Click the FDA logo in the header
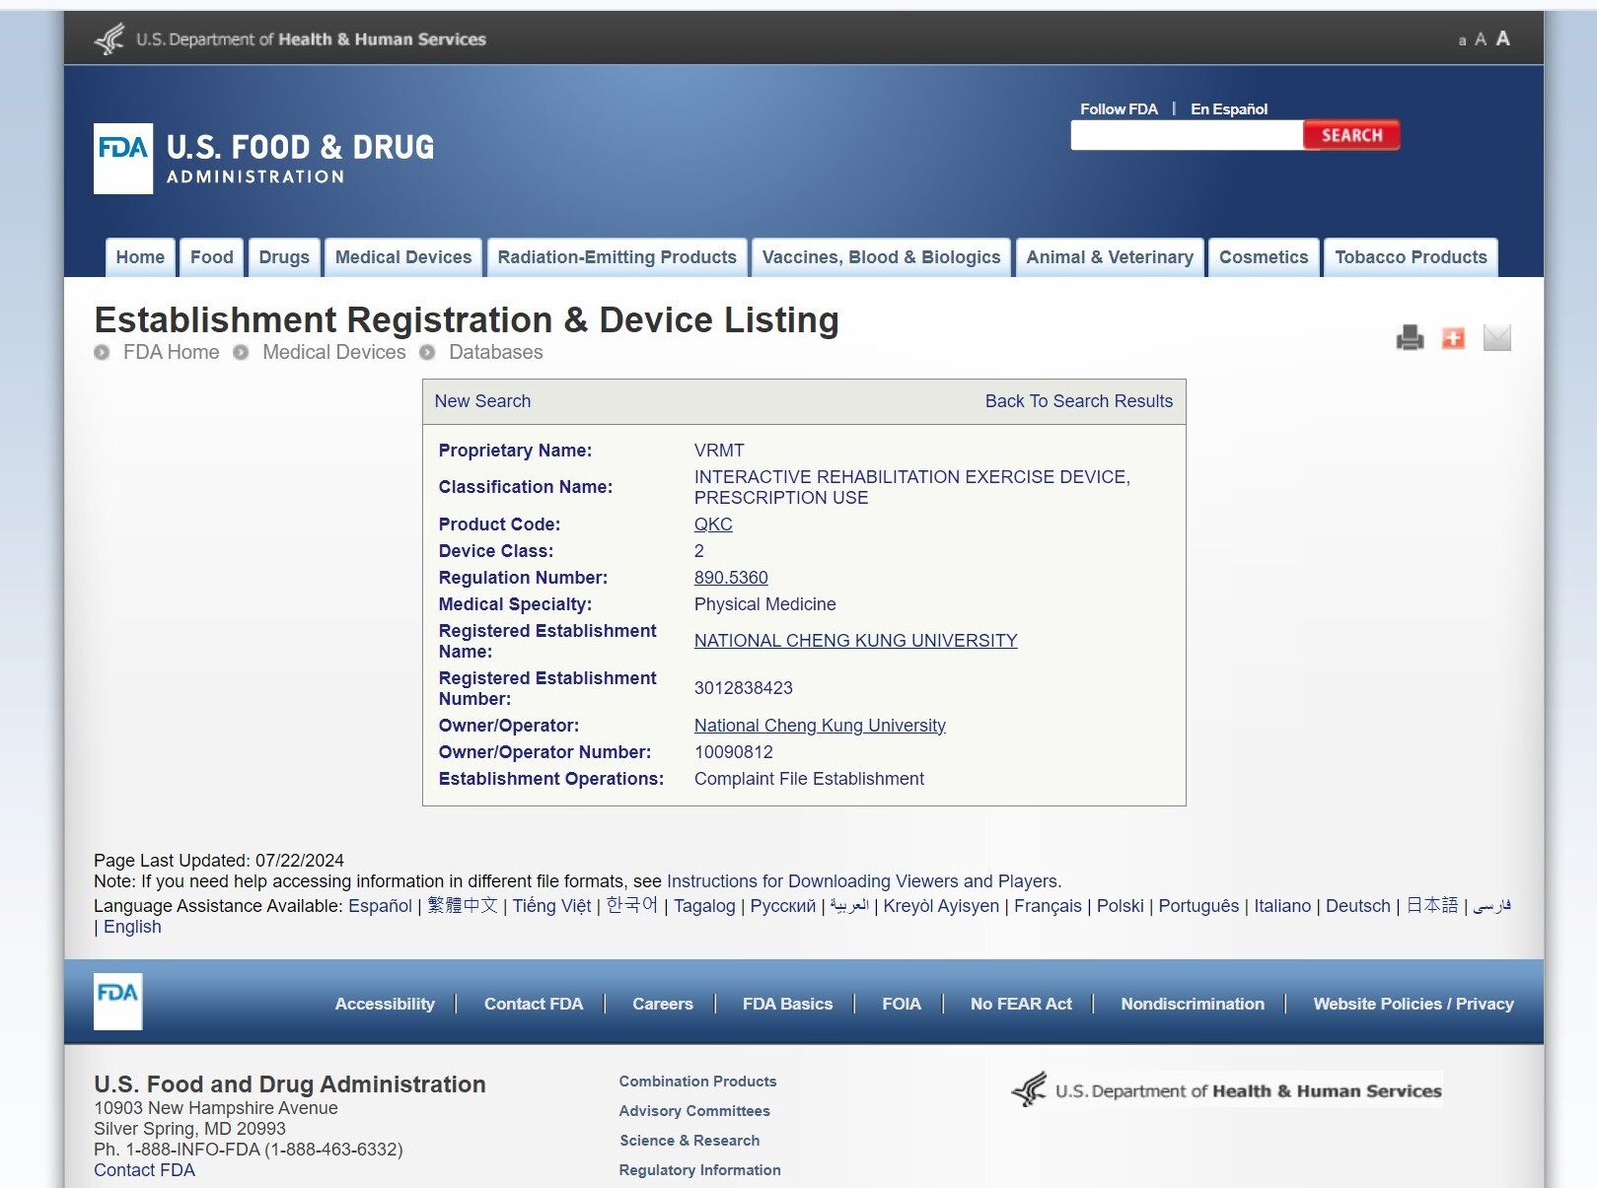 click(x=263, y=158)
